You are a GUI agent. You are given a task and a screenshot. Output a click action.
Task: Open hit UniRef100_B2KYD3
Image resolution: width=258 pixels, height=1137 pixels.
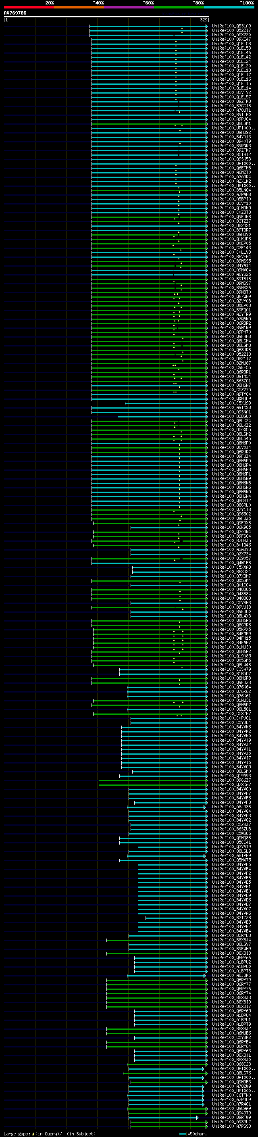click(231, 936)
